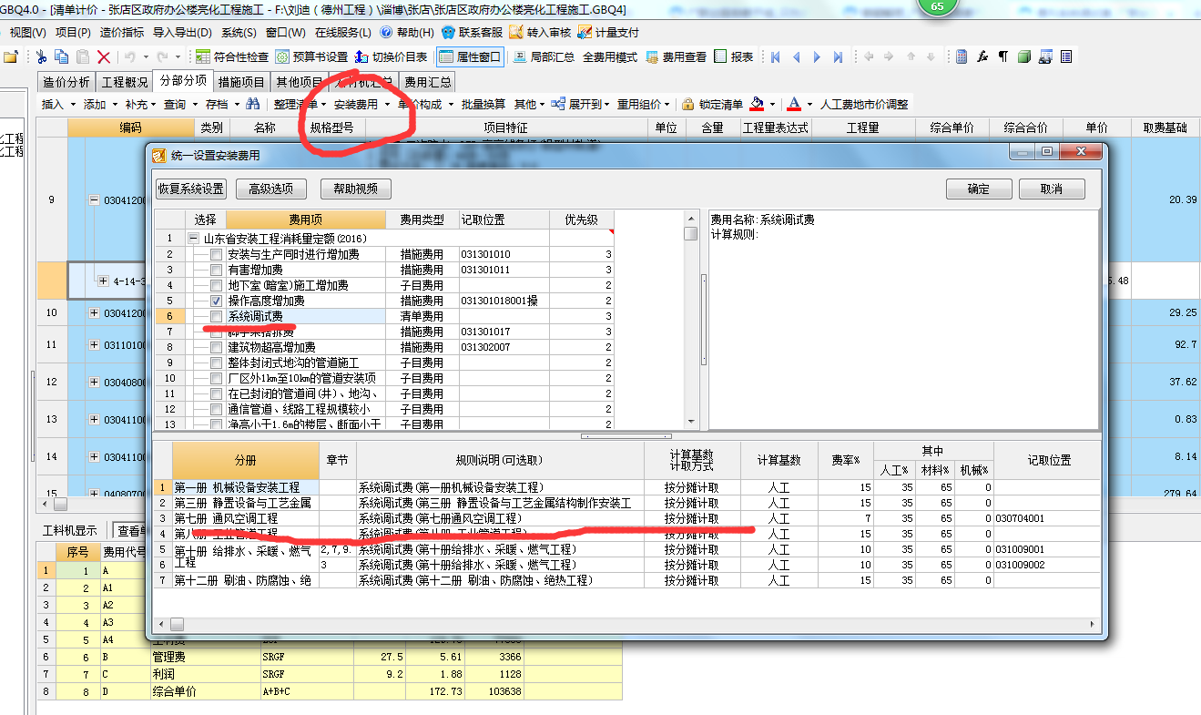Confirm dialog with 确定 button
Screen dimensions: 1201x715
point(979,189)
